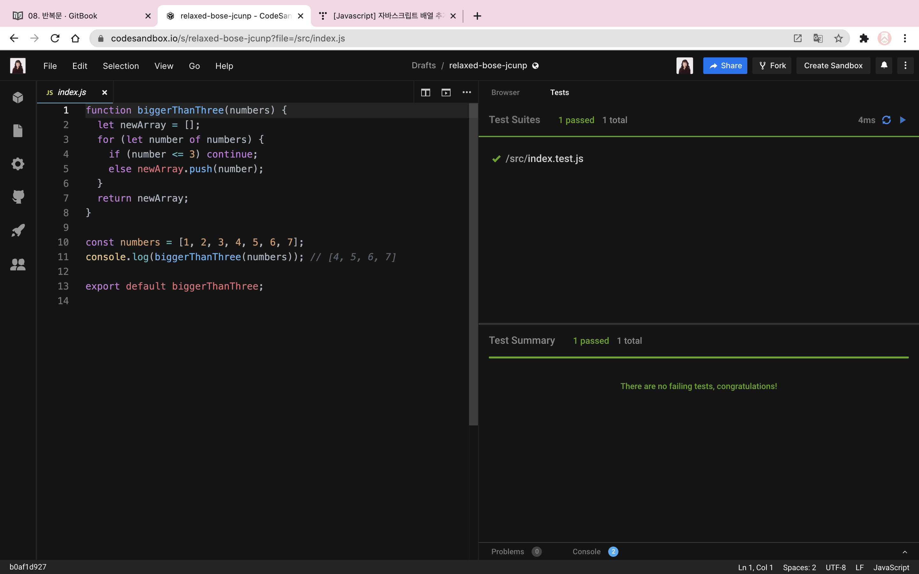Click the split editor layout icon
The height and width of the screenshot is (574, 919).
[426, 92]
